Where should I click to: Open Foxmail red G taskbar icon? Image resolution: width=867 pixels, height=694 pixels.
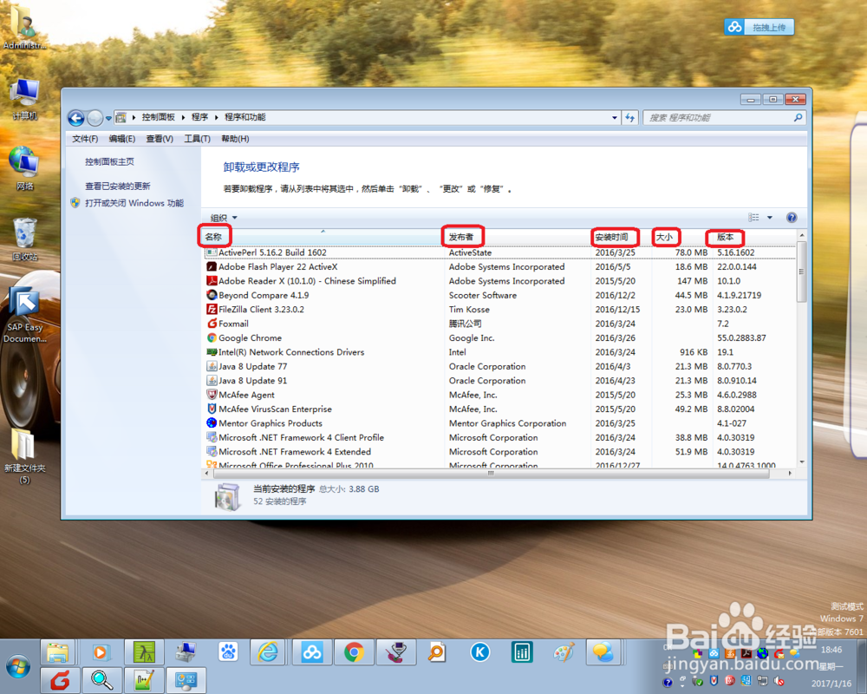coord(60,681)
